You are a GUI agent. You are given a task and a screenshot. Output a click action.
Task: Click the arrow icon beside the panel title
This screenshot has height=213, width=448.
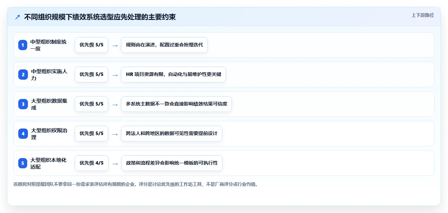(18, 17)
